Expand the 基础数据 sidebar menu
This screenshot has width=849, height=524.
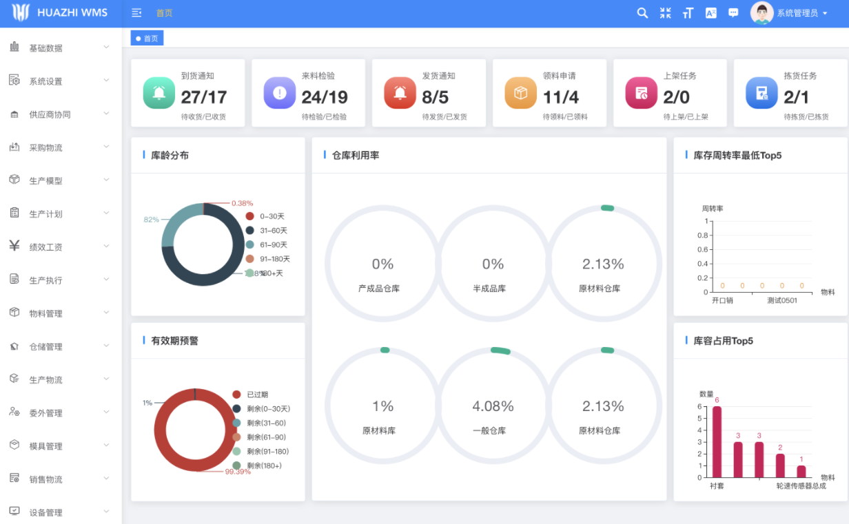point(61,48)
